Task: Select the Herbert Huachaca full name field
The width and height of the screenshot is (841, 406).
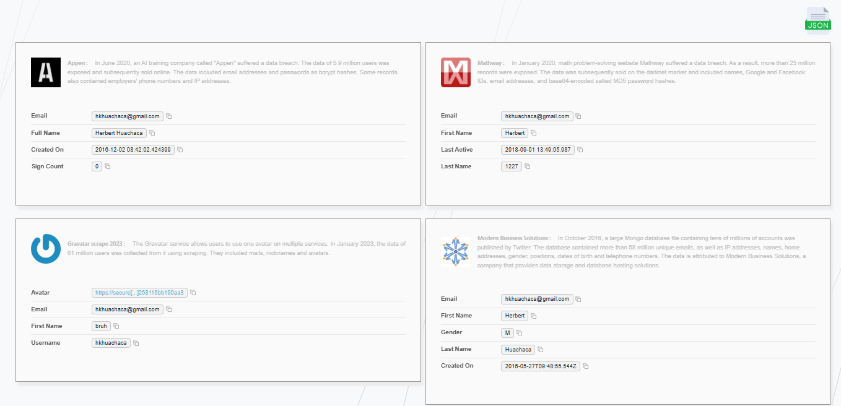Action: (x=120, y=133)
